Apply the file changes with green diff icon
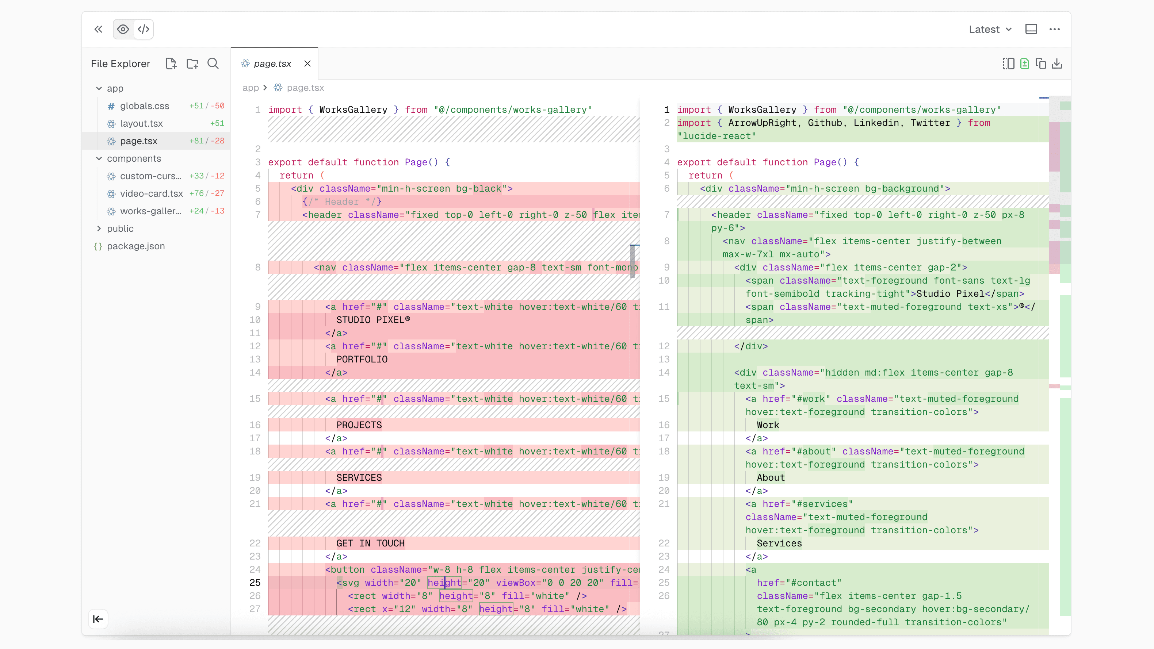The image size is (1154, 649). click(1024, 63)
